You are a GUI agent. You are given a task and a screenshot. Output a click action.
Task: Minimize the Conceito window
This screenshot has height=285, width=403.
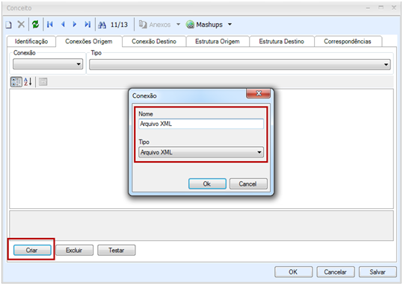click(x=368, y=8)
